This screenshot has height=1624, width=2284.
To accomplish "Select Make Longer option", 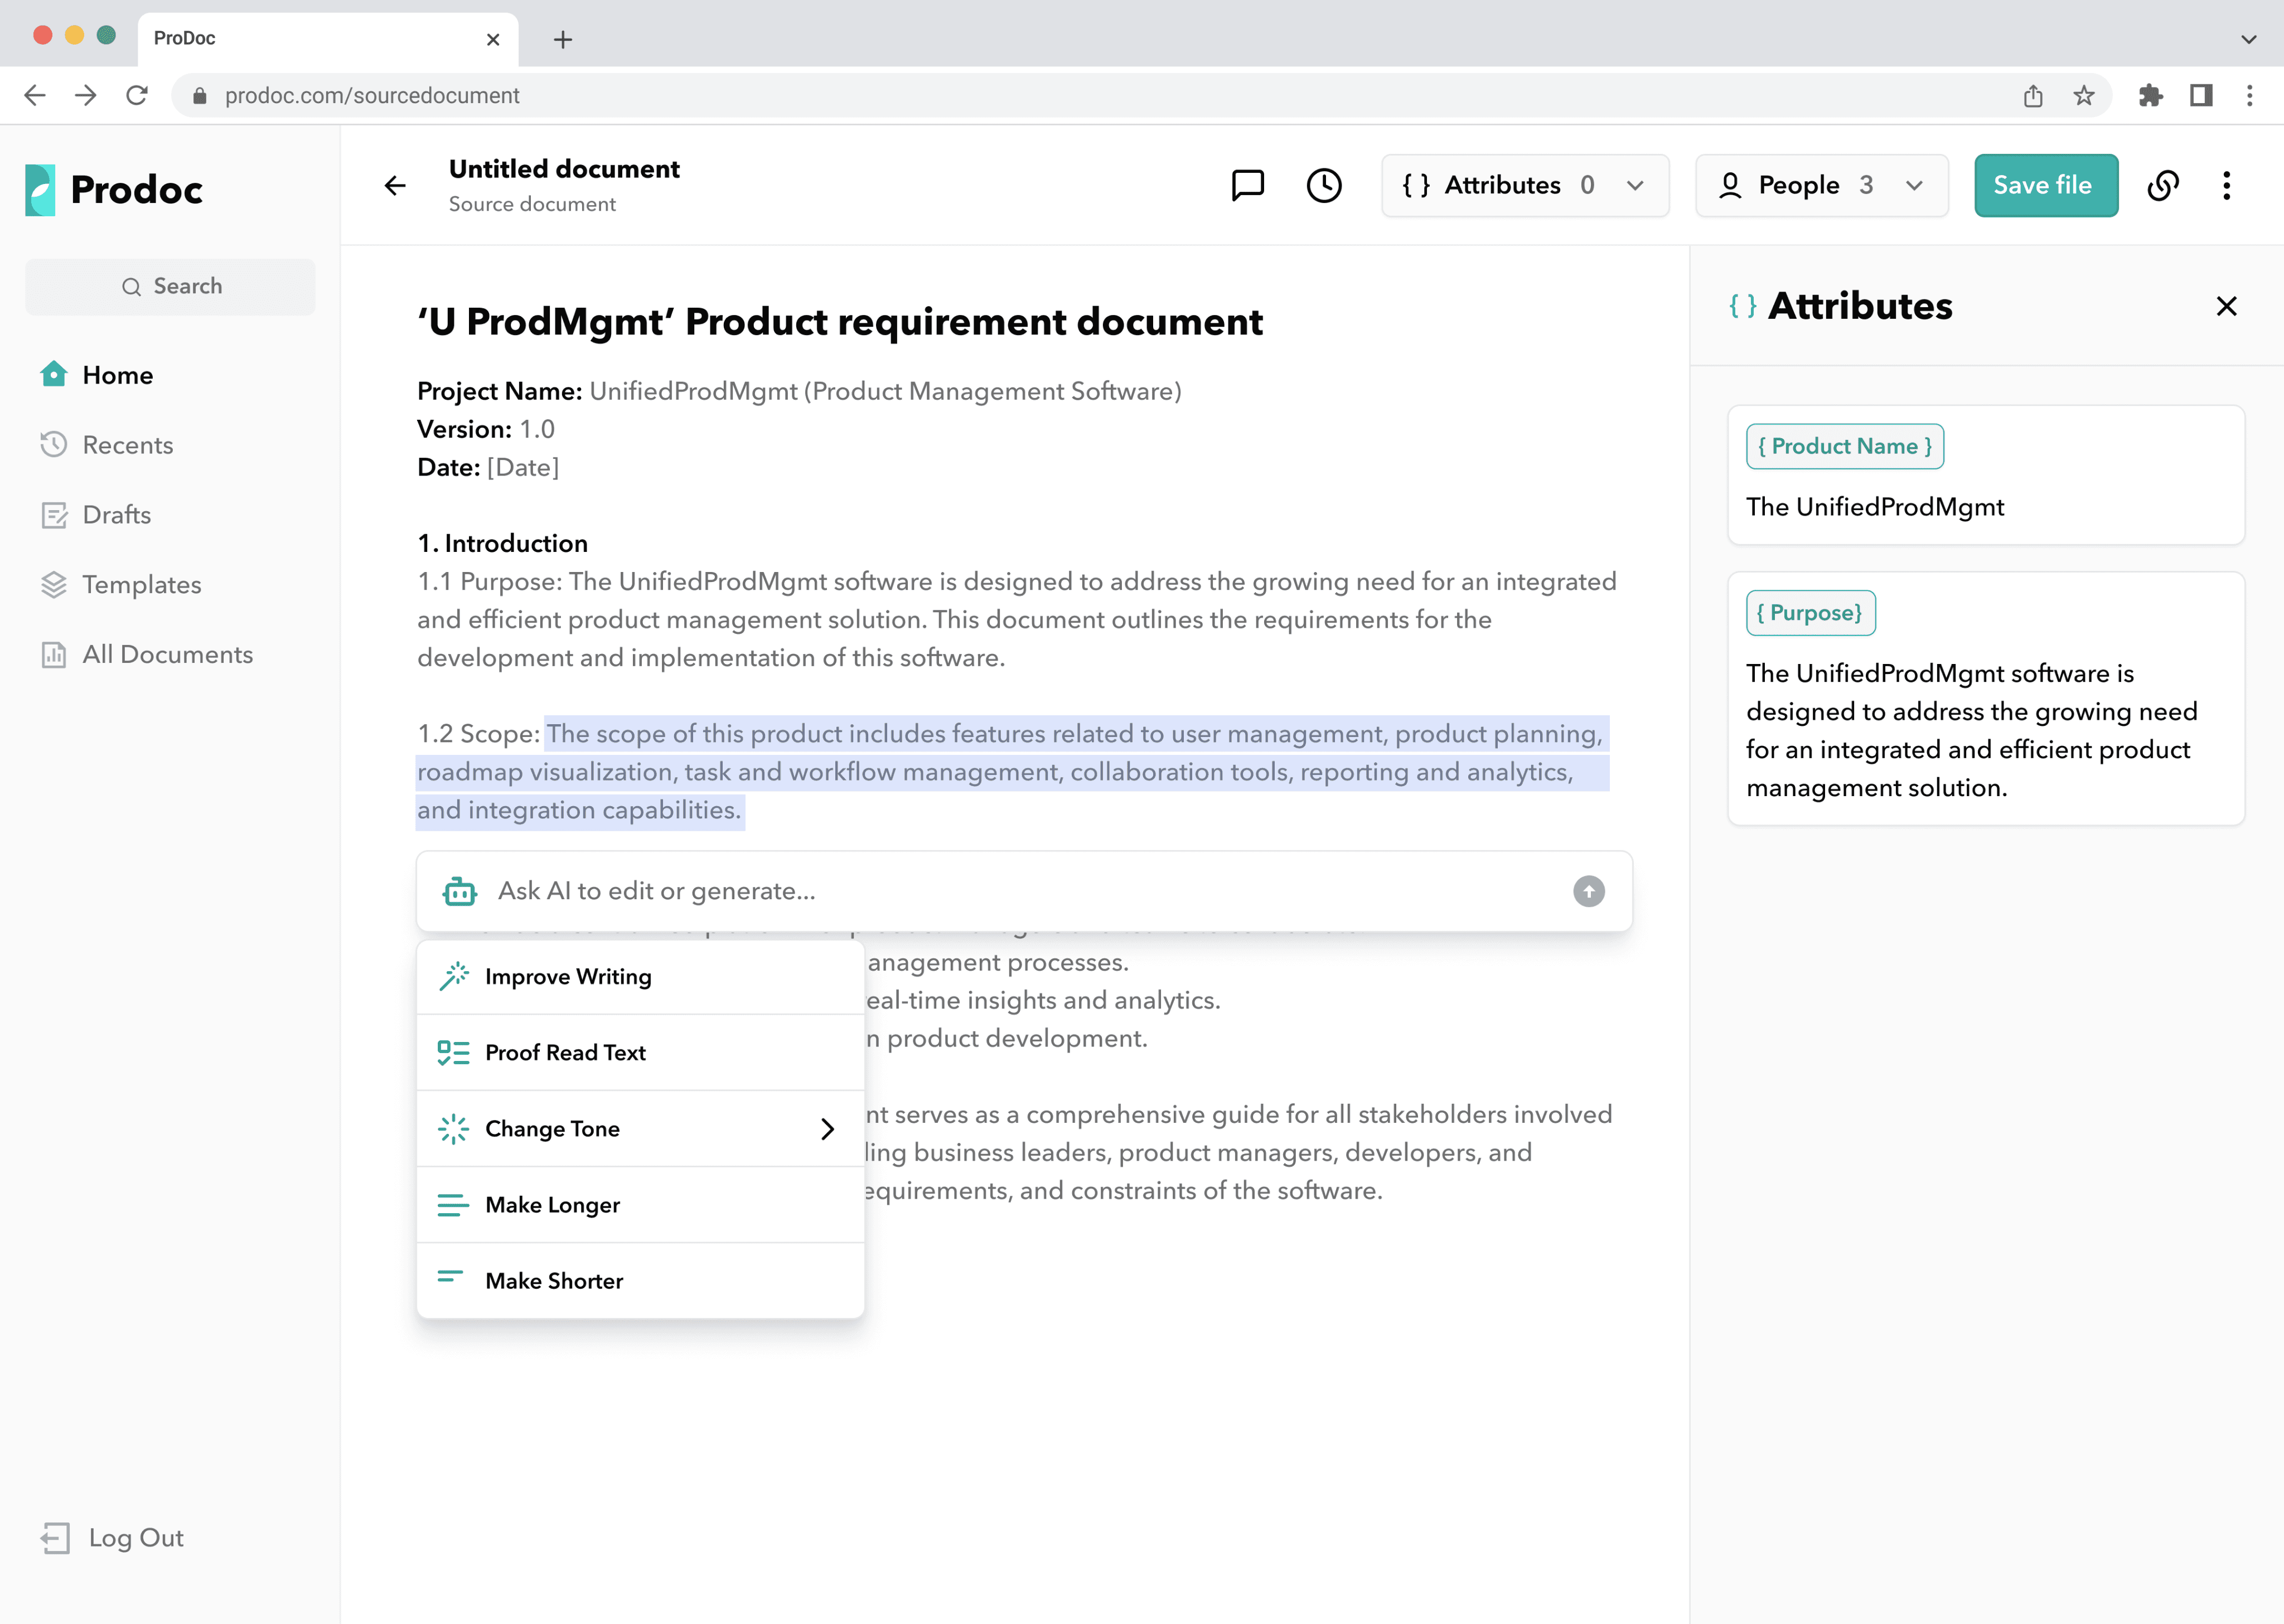I will (640, 1205).
